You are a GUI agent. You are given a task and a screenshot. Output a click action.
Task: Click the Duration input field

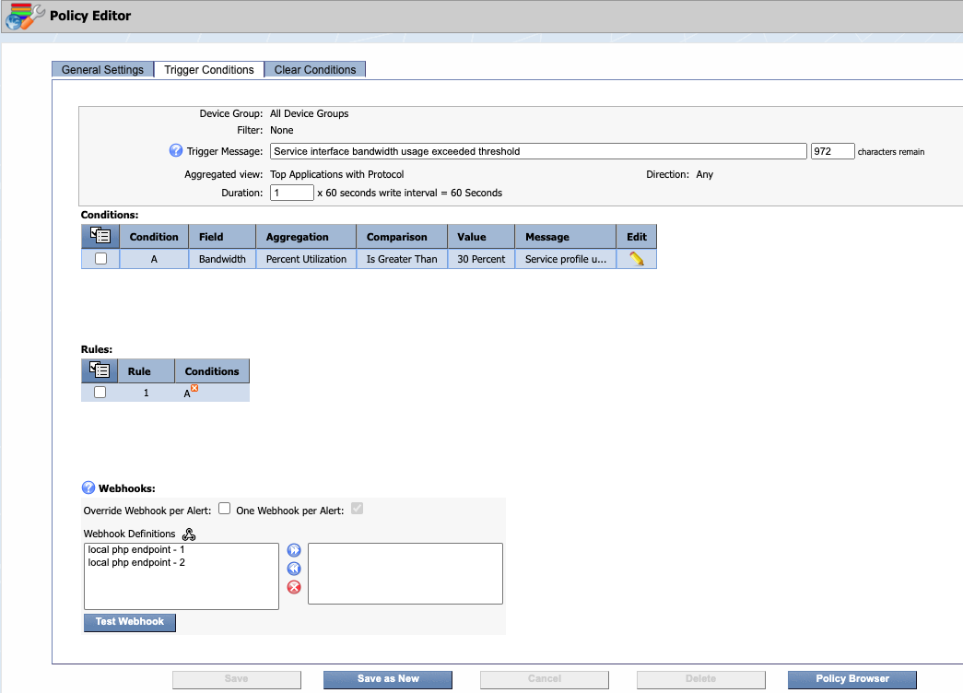[292, 193]
